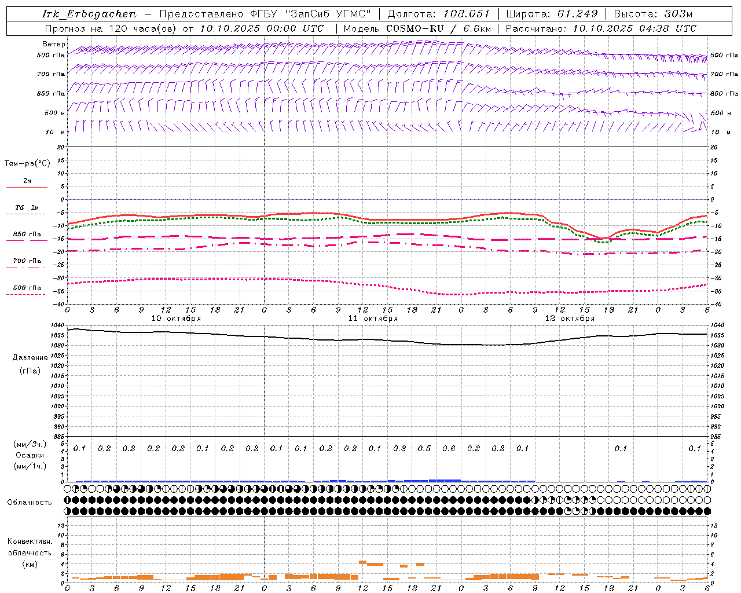The height and width of the screenshot is (593, 741).
Task: Select the 'Тем-ра(°C)' temperature panel label
Action: click(27, 164)
